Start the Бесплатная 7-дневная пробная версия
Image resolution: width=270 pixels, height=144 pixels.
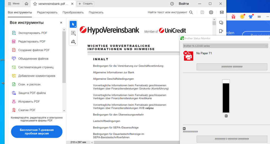(x=37, y=132)
